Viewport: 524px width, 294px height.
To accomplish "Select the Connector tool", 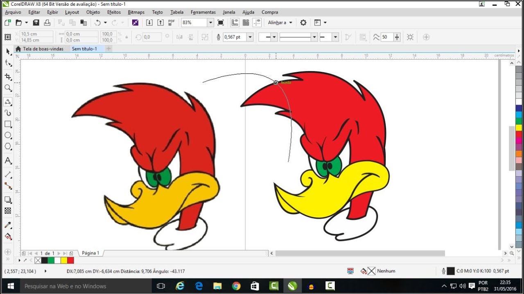I will [x=8, y=186].
